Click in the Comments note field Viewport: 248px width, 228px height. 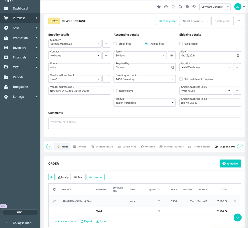click(x=145, y=123)
